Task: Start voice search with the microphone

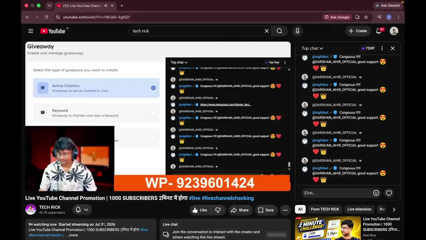Action: (x=298, y=31)
